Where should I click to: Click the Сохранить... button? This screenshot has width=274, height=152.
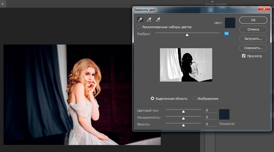point(253,48)
